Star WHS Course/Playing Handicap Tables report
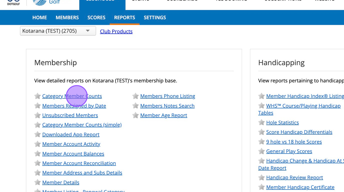The width and height of the screenshot is (344, 192). click(261, 106)
